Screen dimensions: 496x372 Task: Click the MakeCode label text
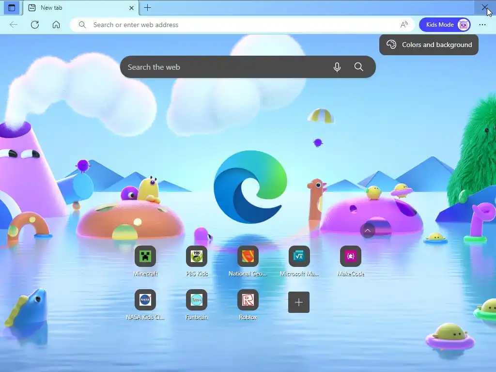[x=351, y=274]
